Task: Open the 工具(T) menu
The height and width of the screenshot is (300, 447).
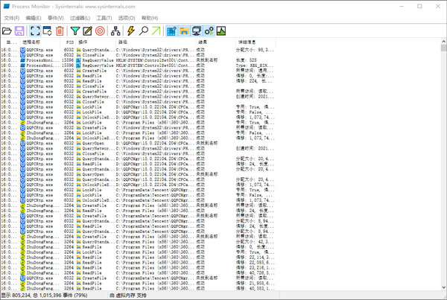Action: click(104, 18)
